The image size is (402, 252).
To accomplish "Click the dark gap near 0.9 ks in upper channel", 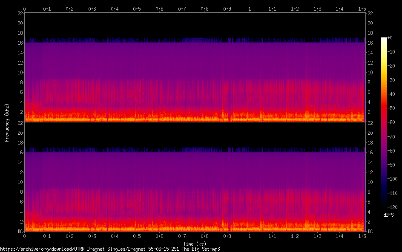I will click(x=230, y=98).
